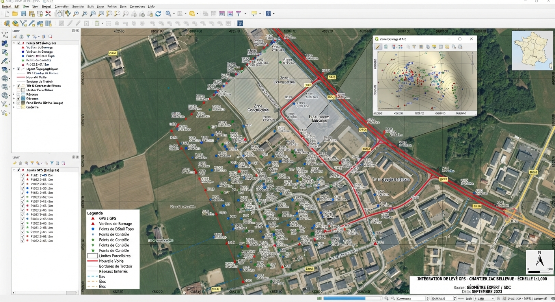Click the last red-marked icon in upper layers toolbar

pyautogui.click(x=50, y=37)
